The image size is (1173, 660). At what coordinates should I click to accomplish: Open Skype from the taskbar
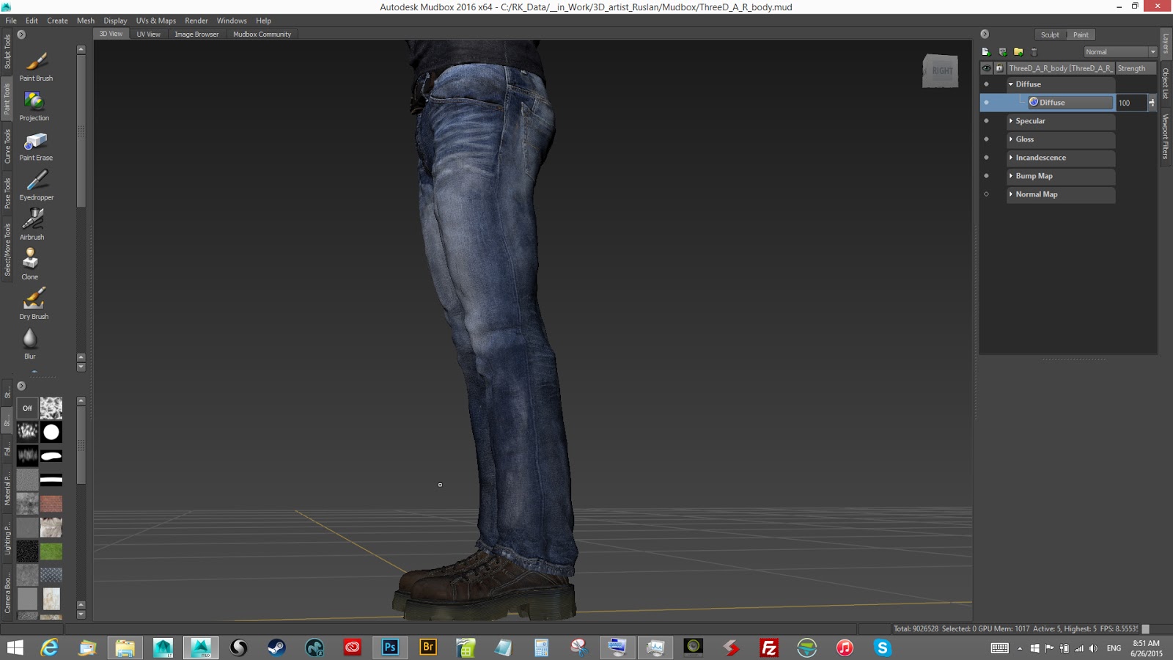click(x=883, y=647)
